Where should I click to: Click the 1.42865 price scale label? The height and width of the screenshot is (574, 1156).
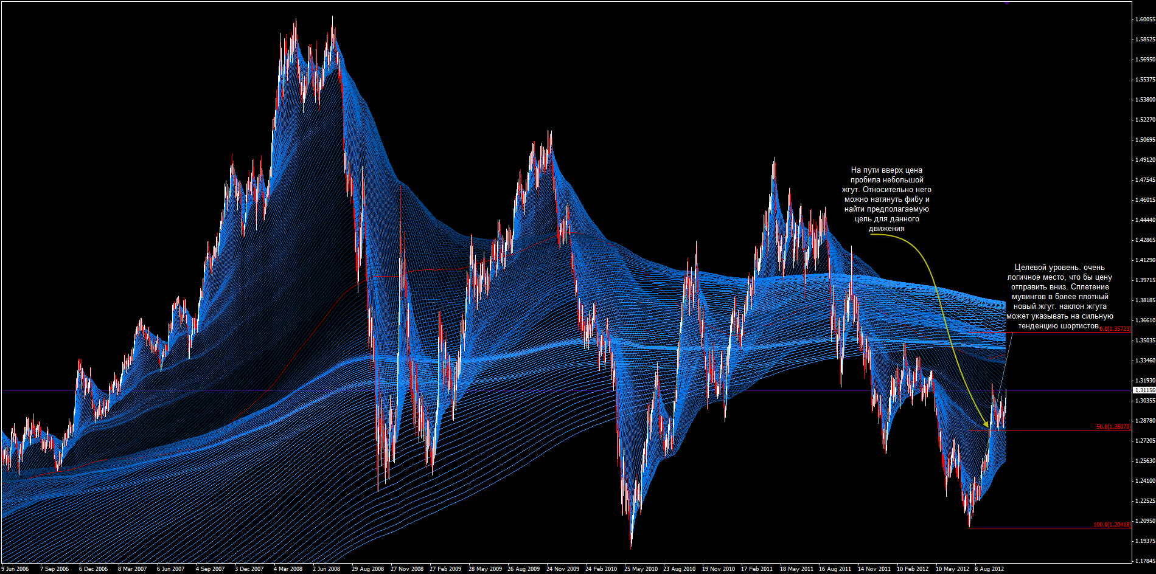click(1145, 240)
